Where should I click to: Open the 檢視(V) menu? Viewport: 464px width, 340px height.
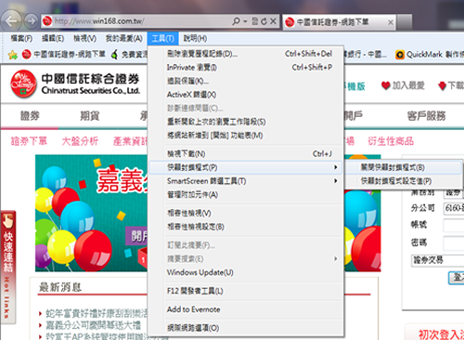pos(85,38)
